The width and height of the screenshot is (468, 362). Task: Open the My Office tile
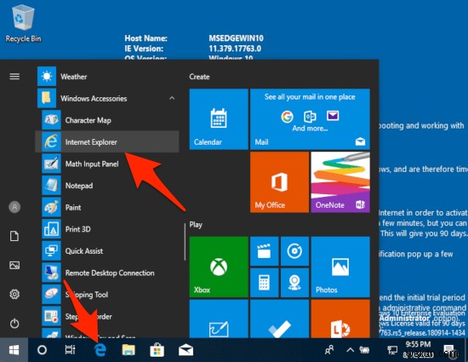tap(279, 182)
